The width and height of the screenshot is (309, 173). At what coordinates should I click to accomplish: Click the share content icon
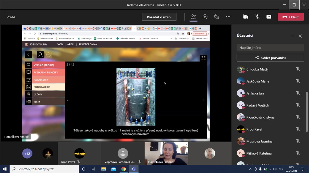coord(269,17)
